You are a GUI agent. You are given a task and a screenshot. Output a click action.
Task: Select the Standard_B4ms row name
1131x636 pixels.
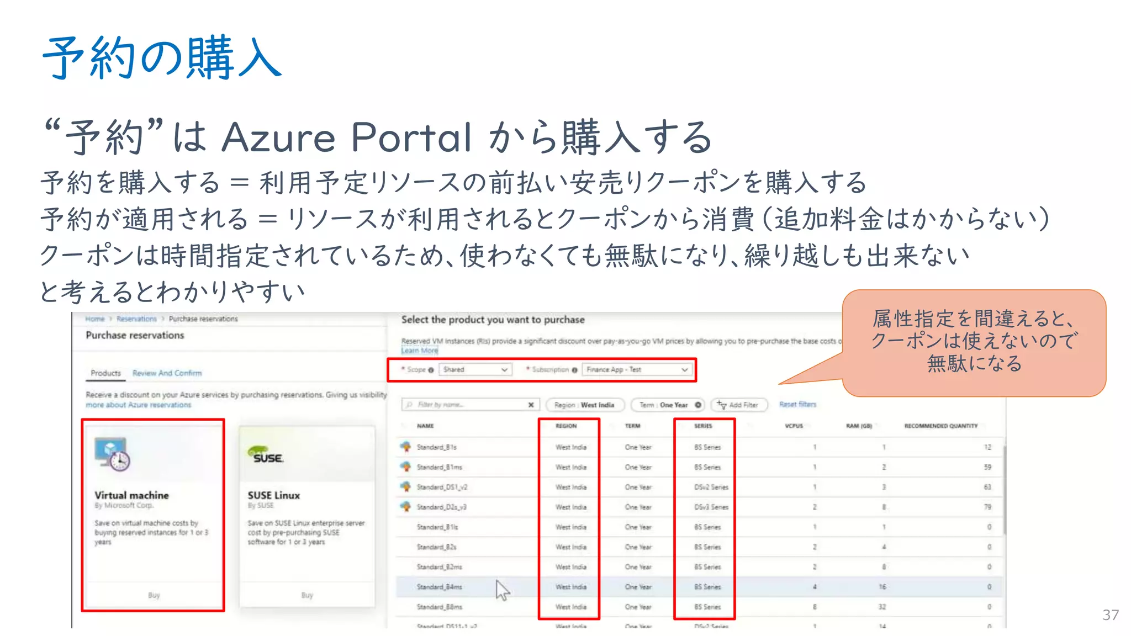tap(439, 587)
